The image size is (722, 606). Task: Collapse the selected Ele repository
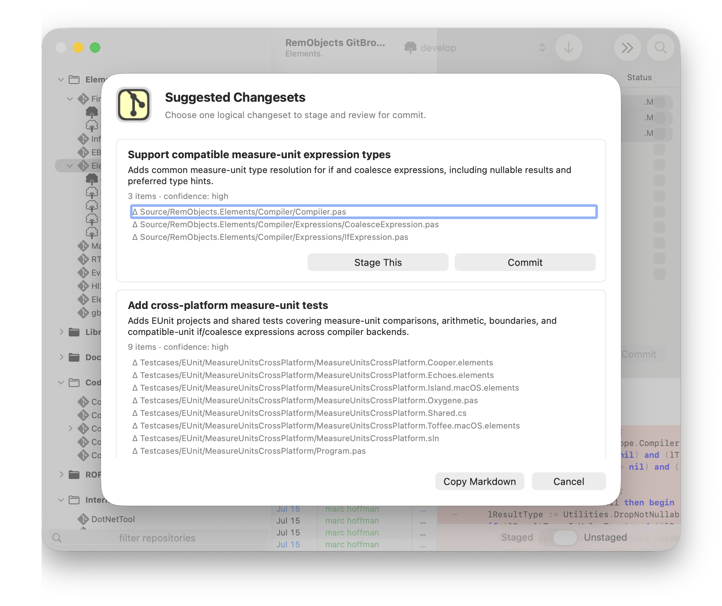click(70, 166)
